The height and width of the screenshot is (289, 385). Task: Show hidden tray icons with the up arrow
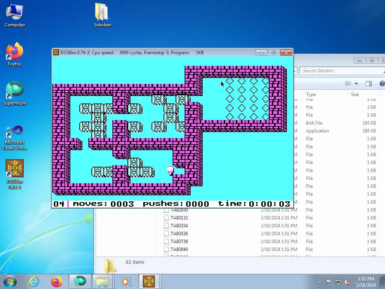(320, 282)
